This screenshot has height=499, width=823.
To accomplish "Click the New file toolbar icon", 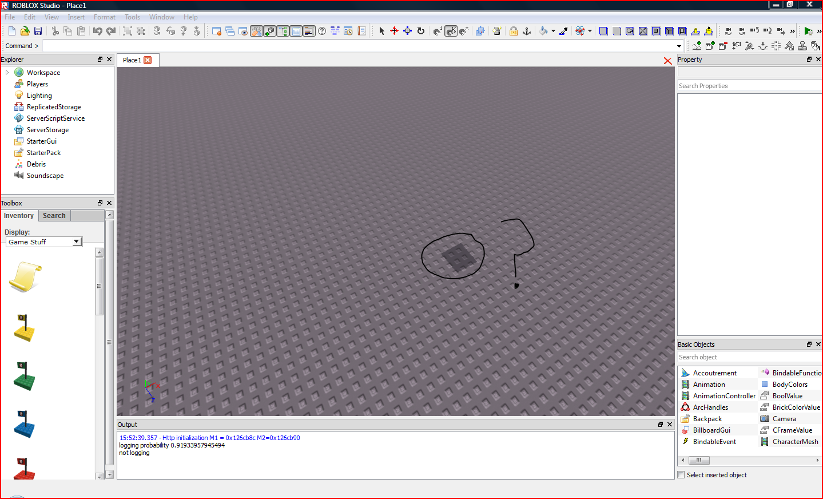I will 12,31.
